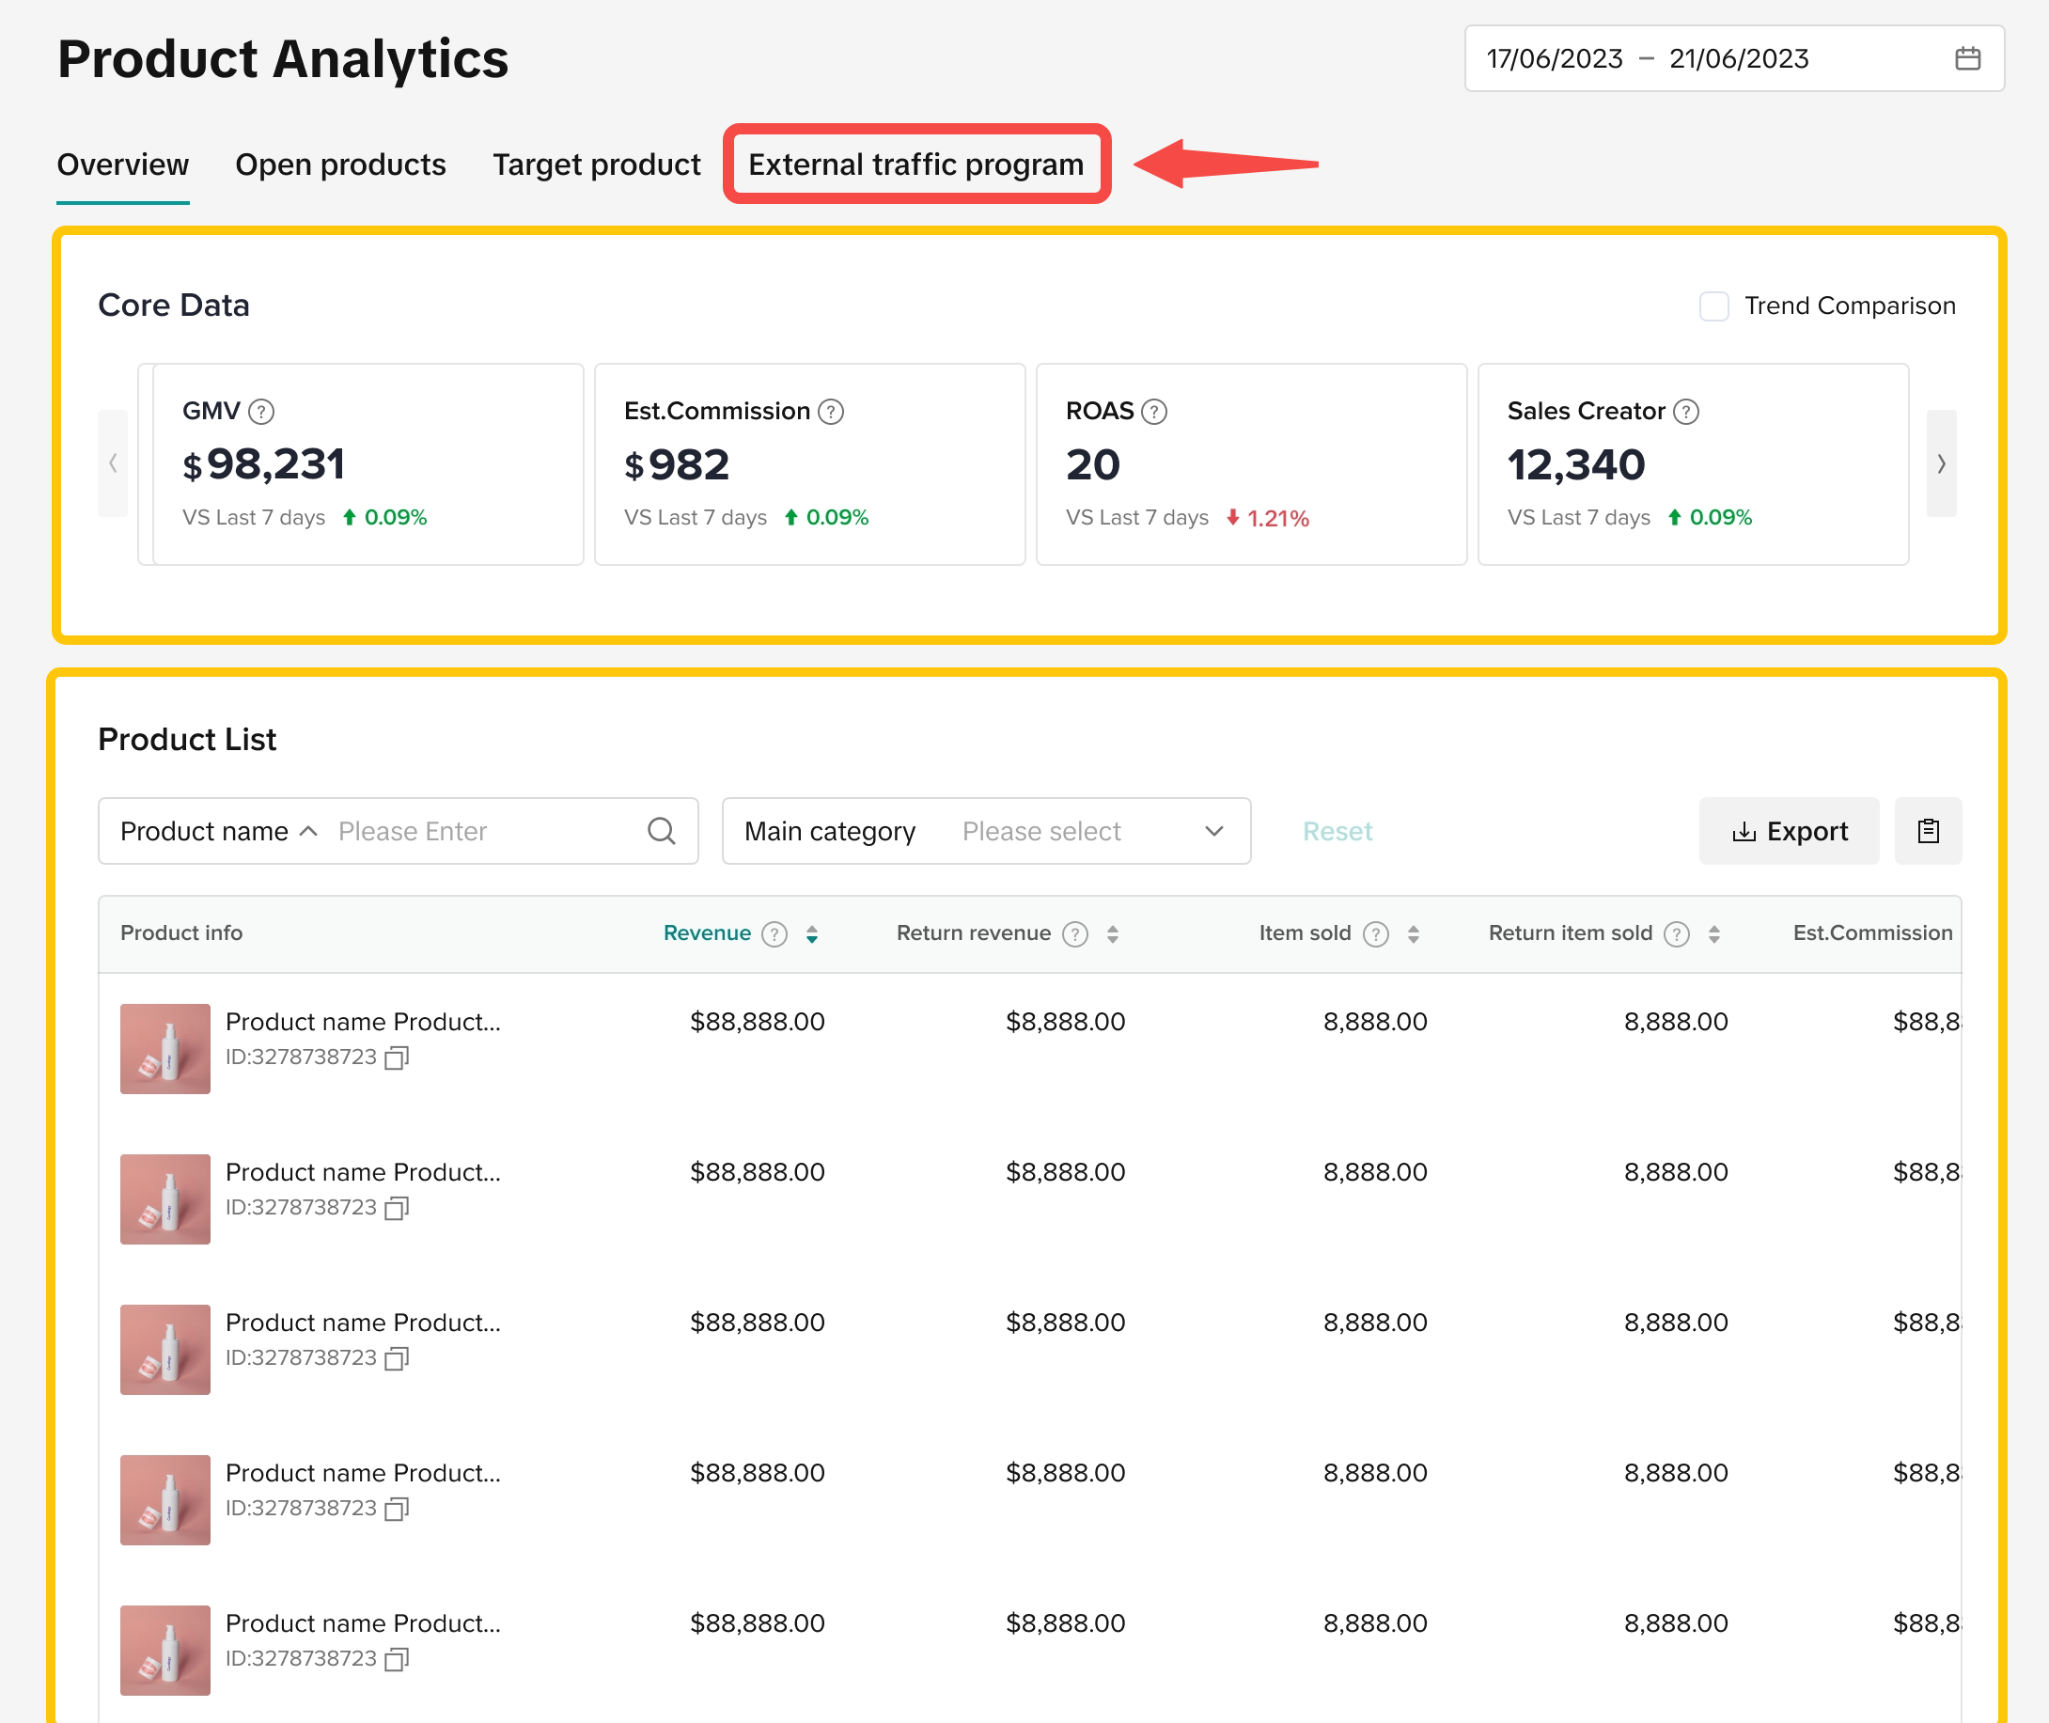Copy product ID of first product row
The image size is (2049, 1723).
coord(397,1057)
